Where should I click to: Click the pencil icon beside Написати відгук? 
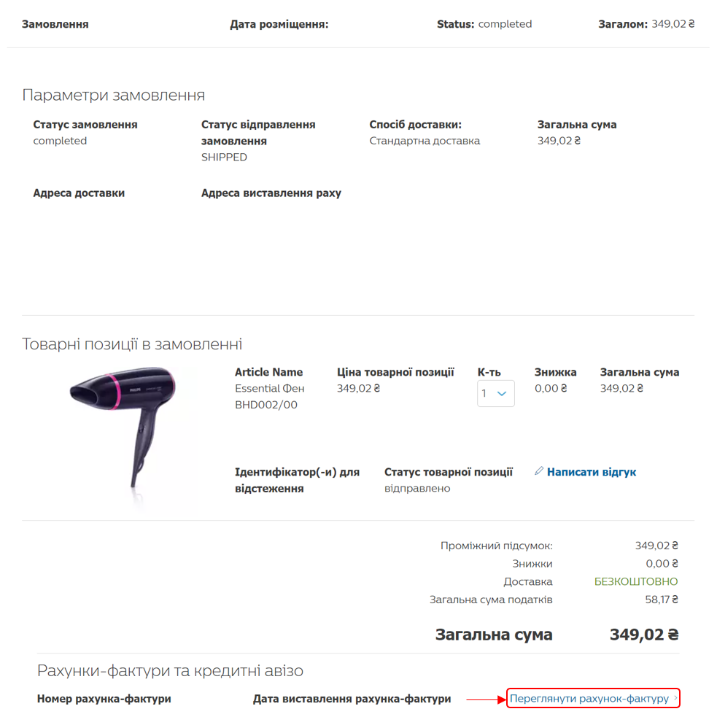[539, 471]
